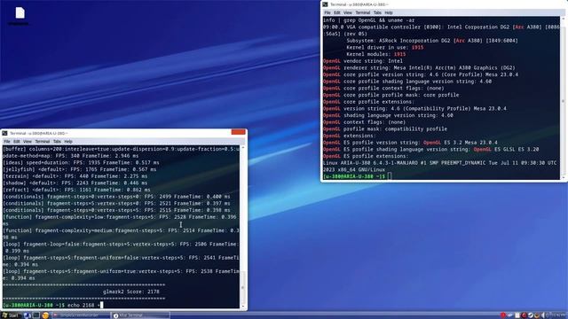Click the glmark2 Score: 2178 line
The height and width of the screenshot is (319, 568).
pyautogui.click(x=130, y=292)
